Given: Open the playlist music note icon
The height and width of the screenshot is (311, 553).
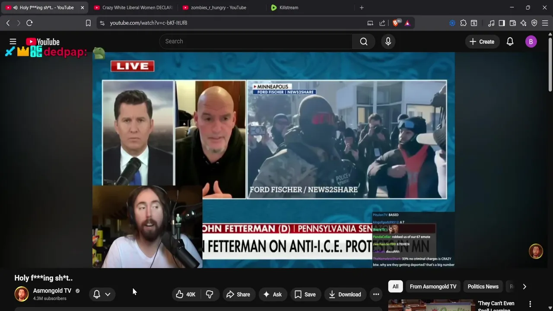Looking at the screenshot, I should coord(491,23).
